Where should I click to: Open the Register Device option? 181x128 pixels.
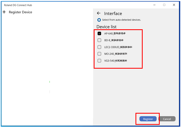[x=20, y=12]
